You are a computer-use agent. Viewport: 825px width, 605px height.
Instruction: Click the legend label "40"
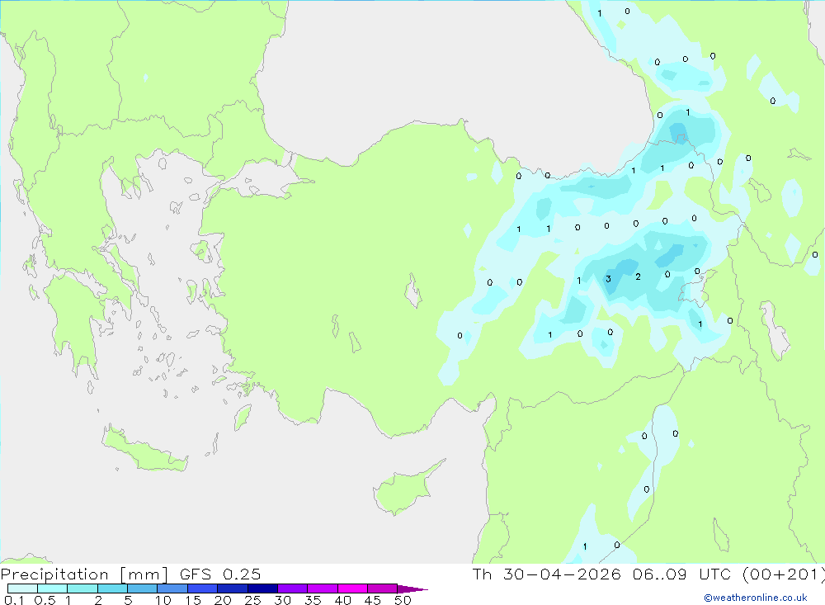(x=343, y=600)
